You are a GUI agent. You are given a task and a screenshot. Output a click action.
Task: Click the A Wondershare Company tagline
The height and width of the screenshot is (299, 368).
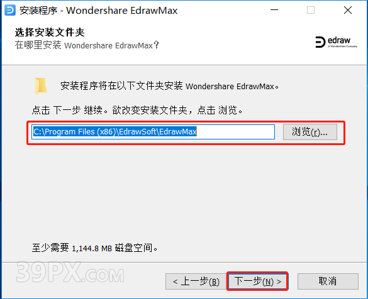point(343,46)
